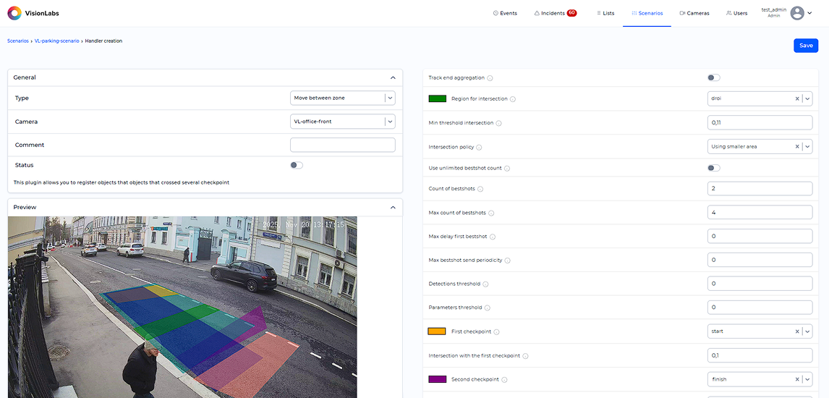Image resolution: width=829 pixels, height=398 pixels.
Task: Click the VisionLabs logo icon
Action: click(14, 13)
